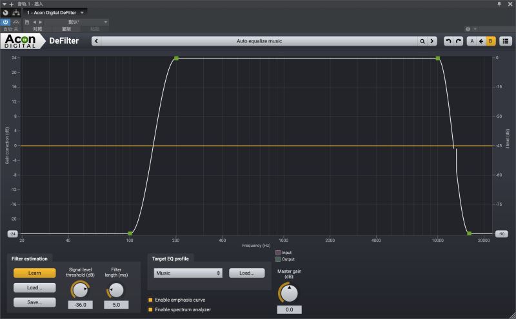Click the next preset arrow button

point(432,41)
